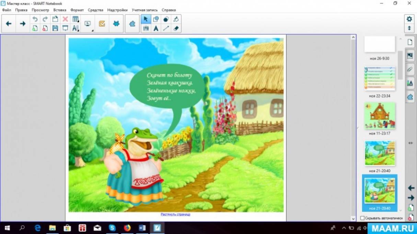The width and height of the screenshot is (417, 234).
Task: Open the Правка menu
Action: [x=21, y=10]
